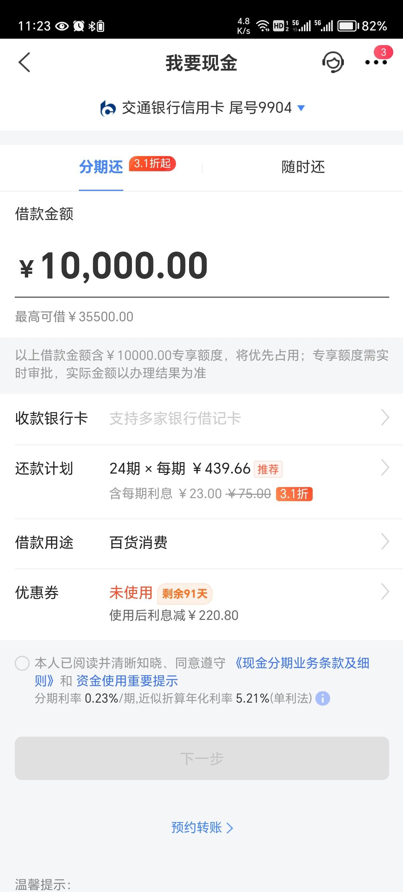Click the 下一步 next step button
This screenshot has width=403, height=892.
[x=202, y=758]
